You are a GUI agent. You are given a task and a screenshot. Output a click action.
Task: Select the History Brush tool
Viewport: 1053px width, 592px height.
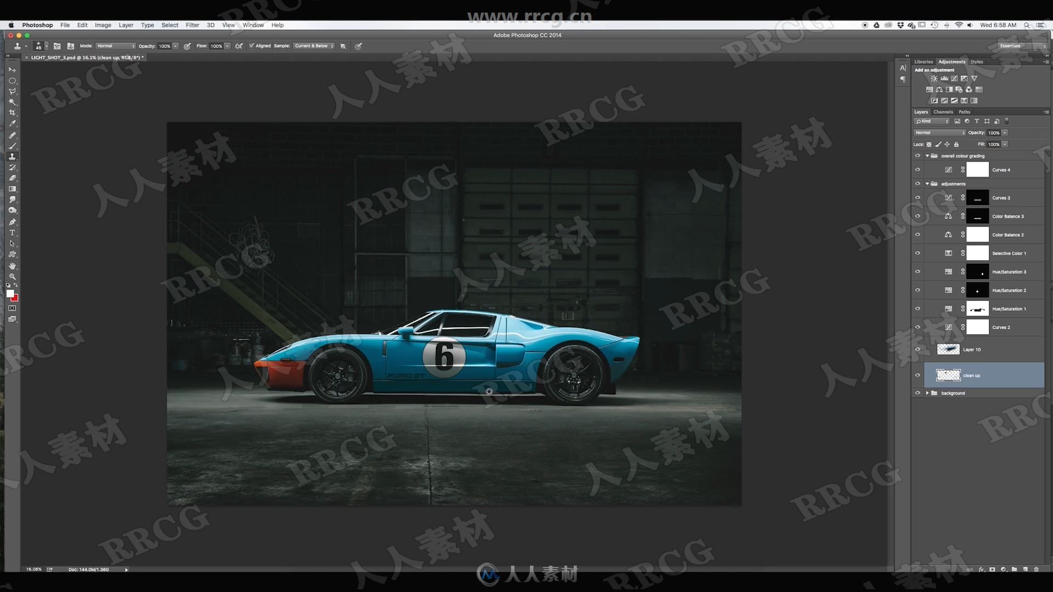pos(12,167)
